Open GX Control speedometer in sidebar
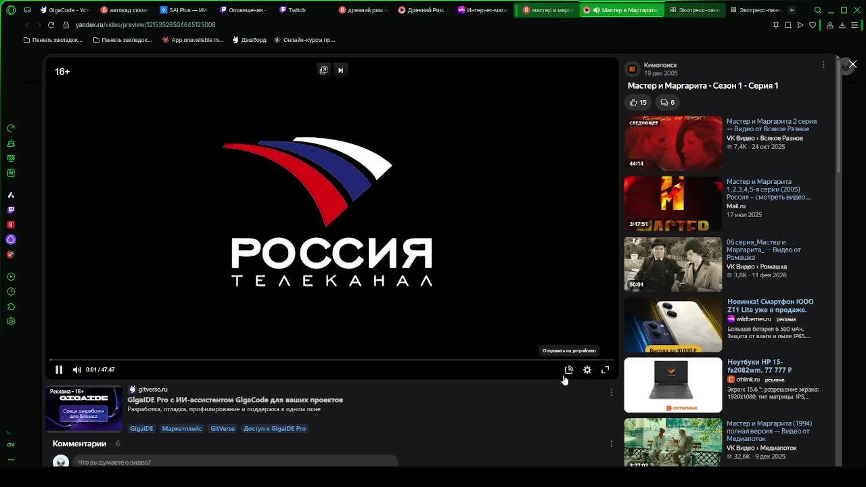Image resolution: width=866 pixels, height=487 pixels. 11,129
